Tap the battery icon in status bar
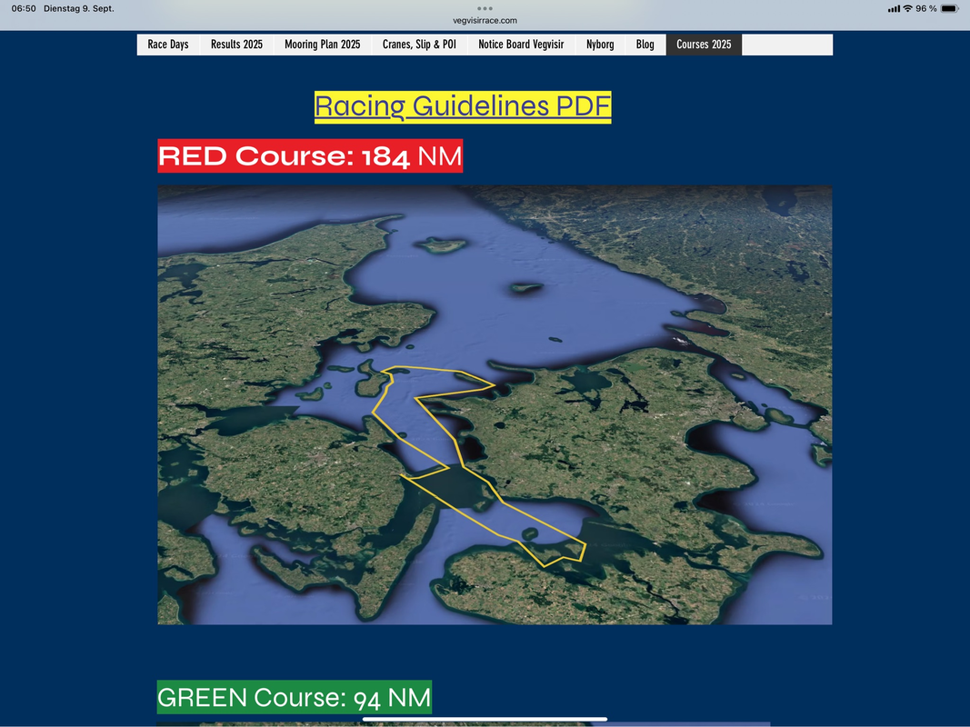 point(950,8)
